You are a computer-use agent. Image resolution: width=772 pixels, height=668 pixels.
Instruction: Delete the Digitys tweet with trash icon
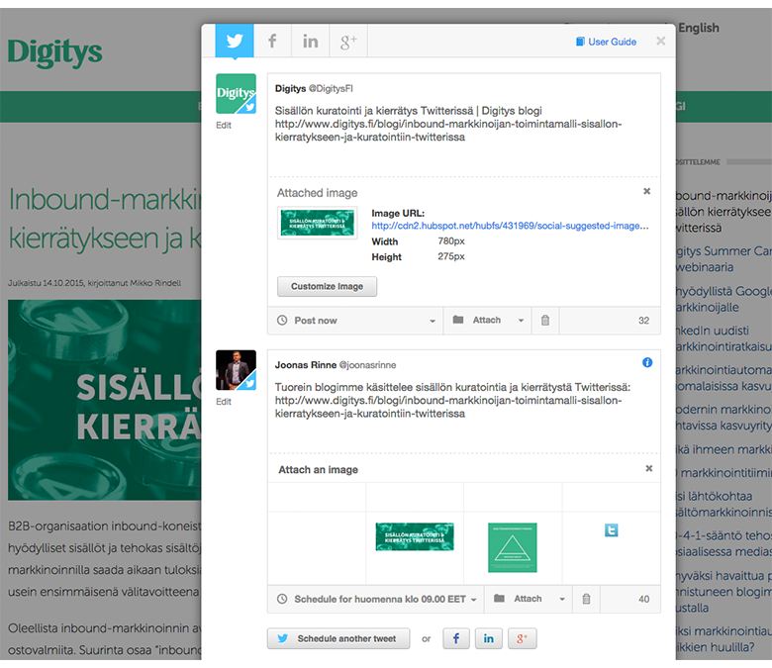(545, 321)
